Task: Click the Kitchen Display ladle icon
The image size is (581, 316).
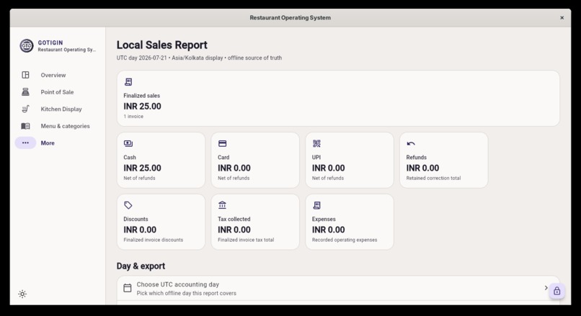Action: click(x=25, y=109)
